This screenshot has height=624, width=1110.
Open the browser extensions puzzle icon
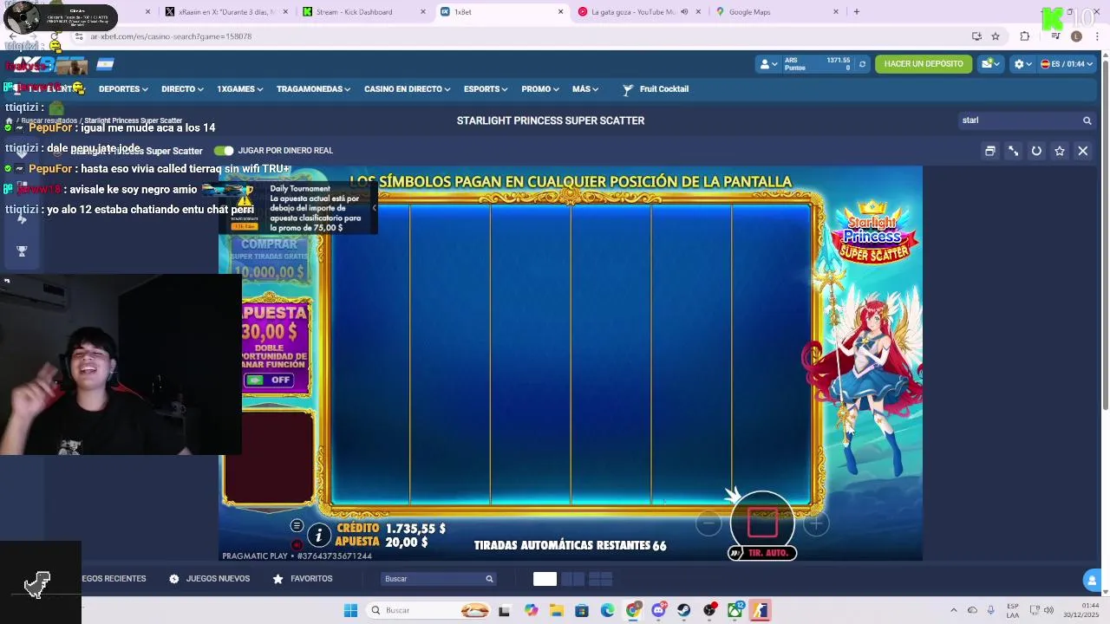coord(1025,36)
